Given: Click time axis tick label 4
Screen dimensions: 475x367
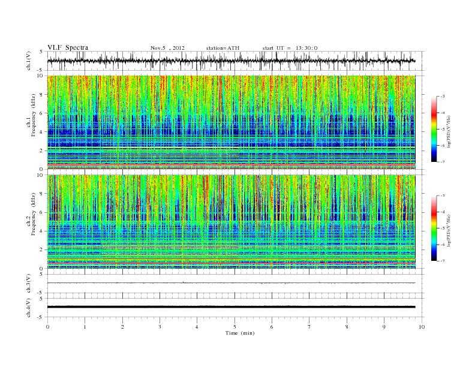Looking at the screenshot, I should tap(197, 327).
